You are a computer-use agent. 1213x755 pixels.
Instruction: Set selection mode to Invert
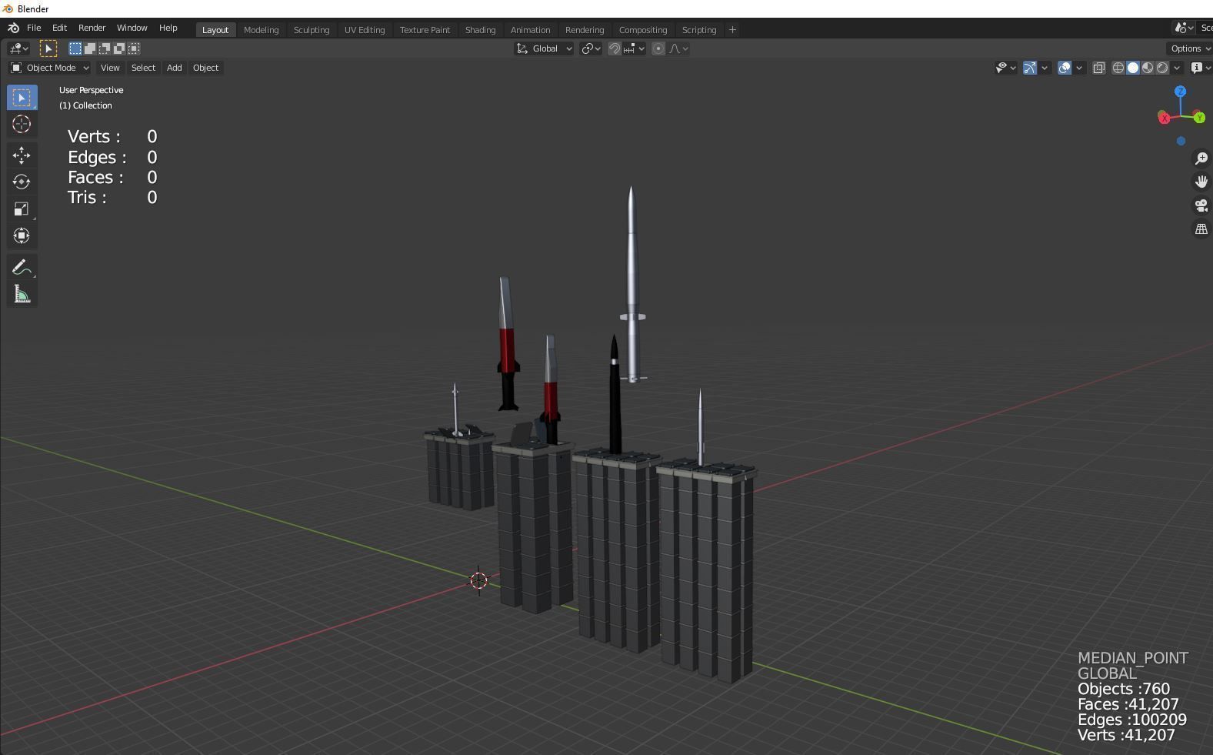coord(119,48)
